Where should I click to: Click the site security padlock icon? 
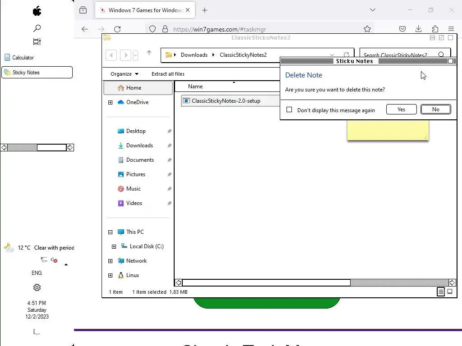(165, 29)
